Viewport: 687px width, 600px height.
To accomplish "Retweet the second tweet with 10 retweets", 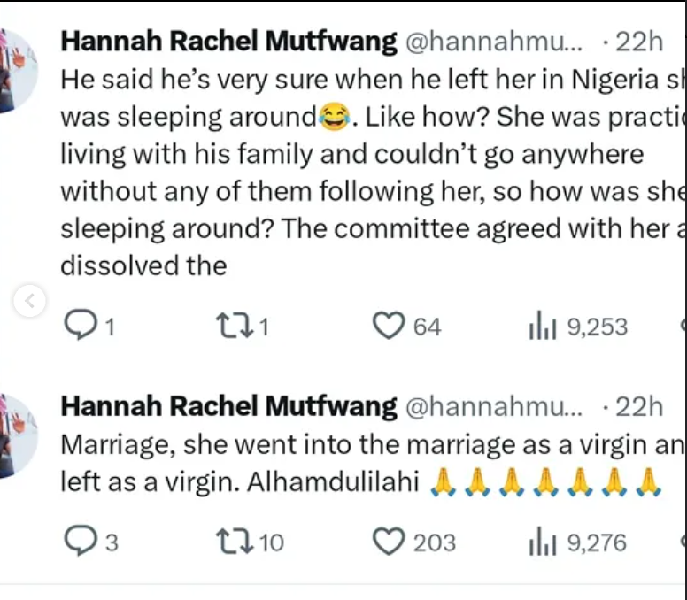I will [x=235, y=542].
